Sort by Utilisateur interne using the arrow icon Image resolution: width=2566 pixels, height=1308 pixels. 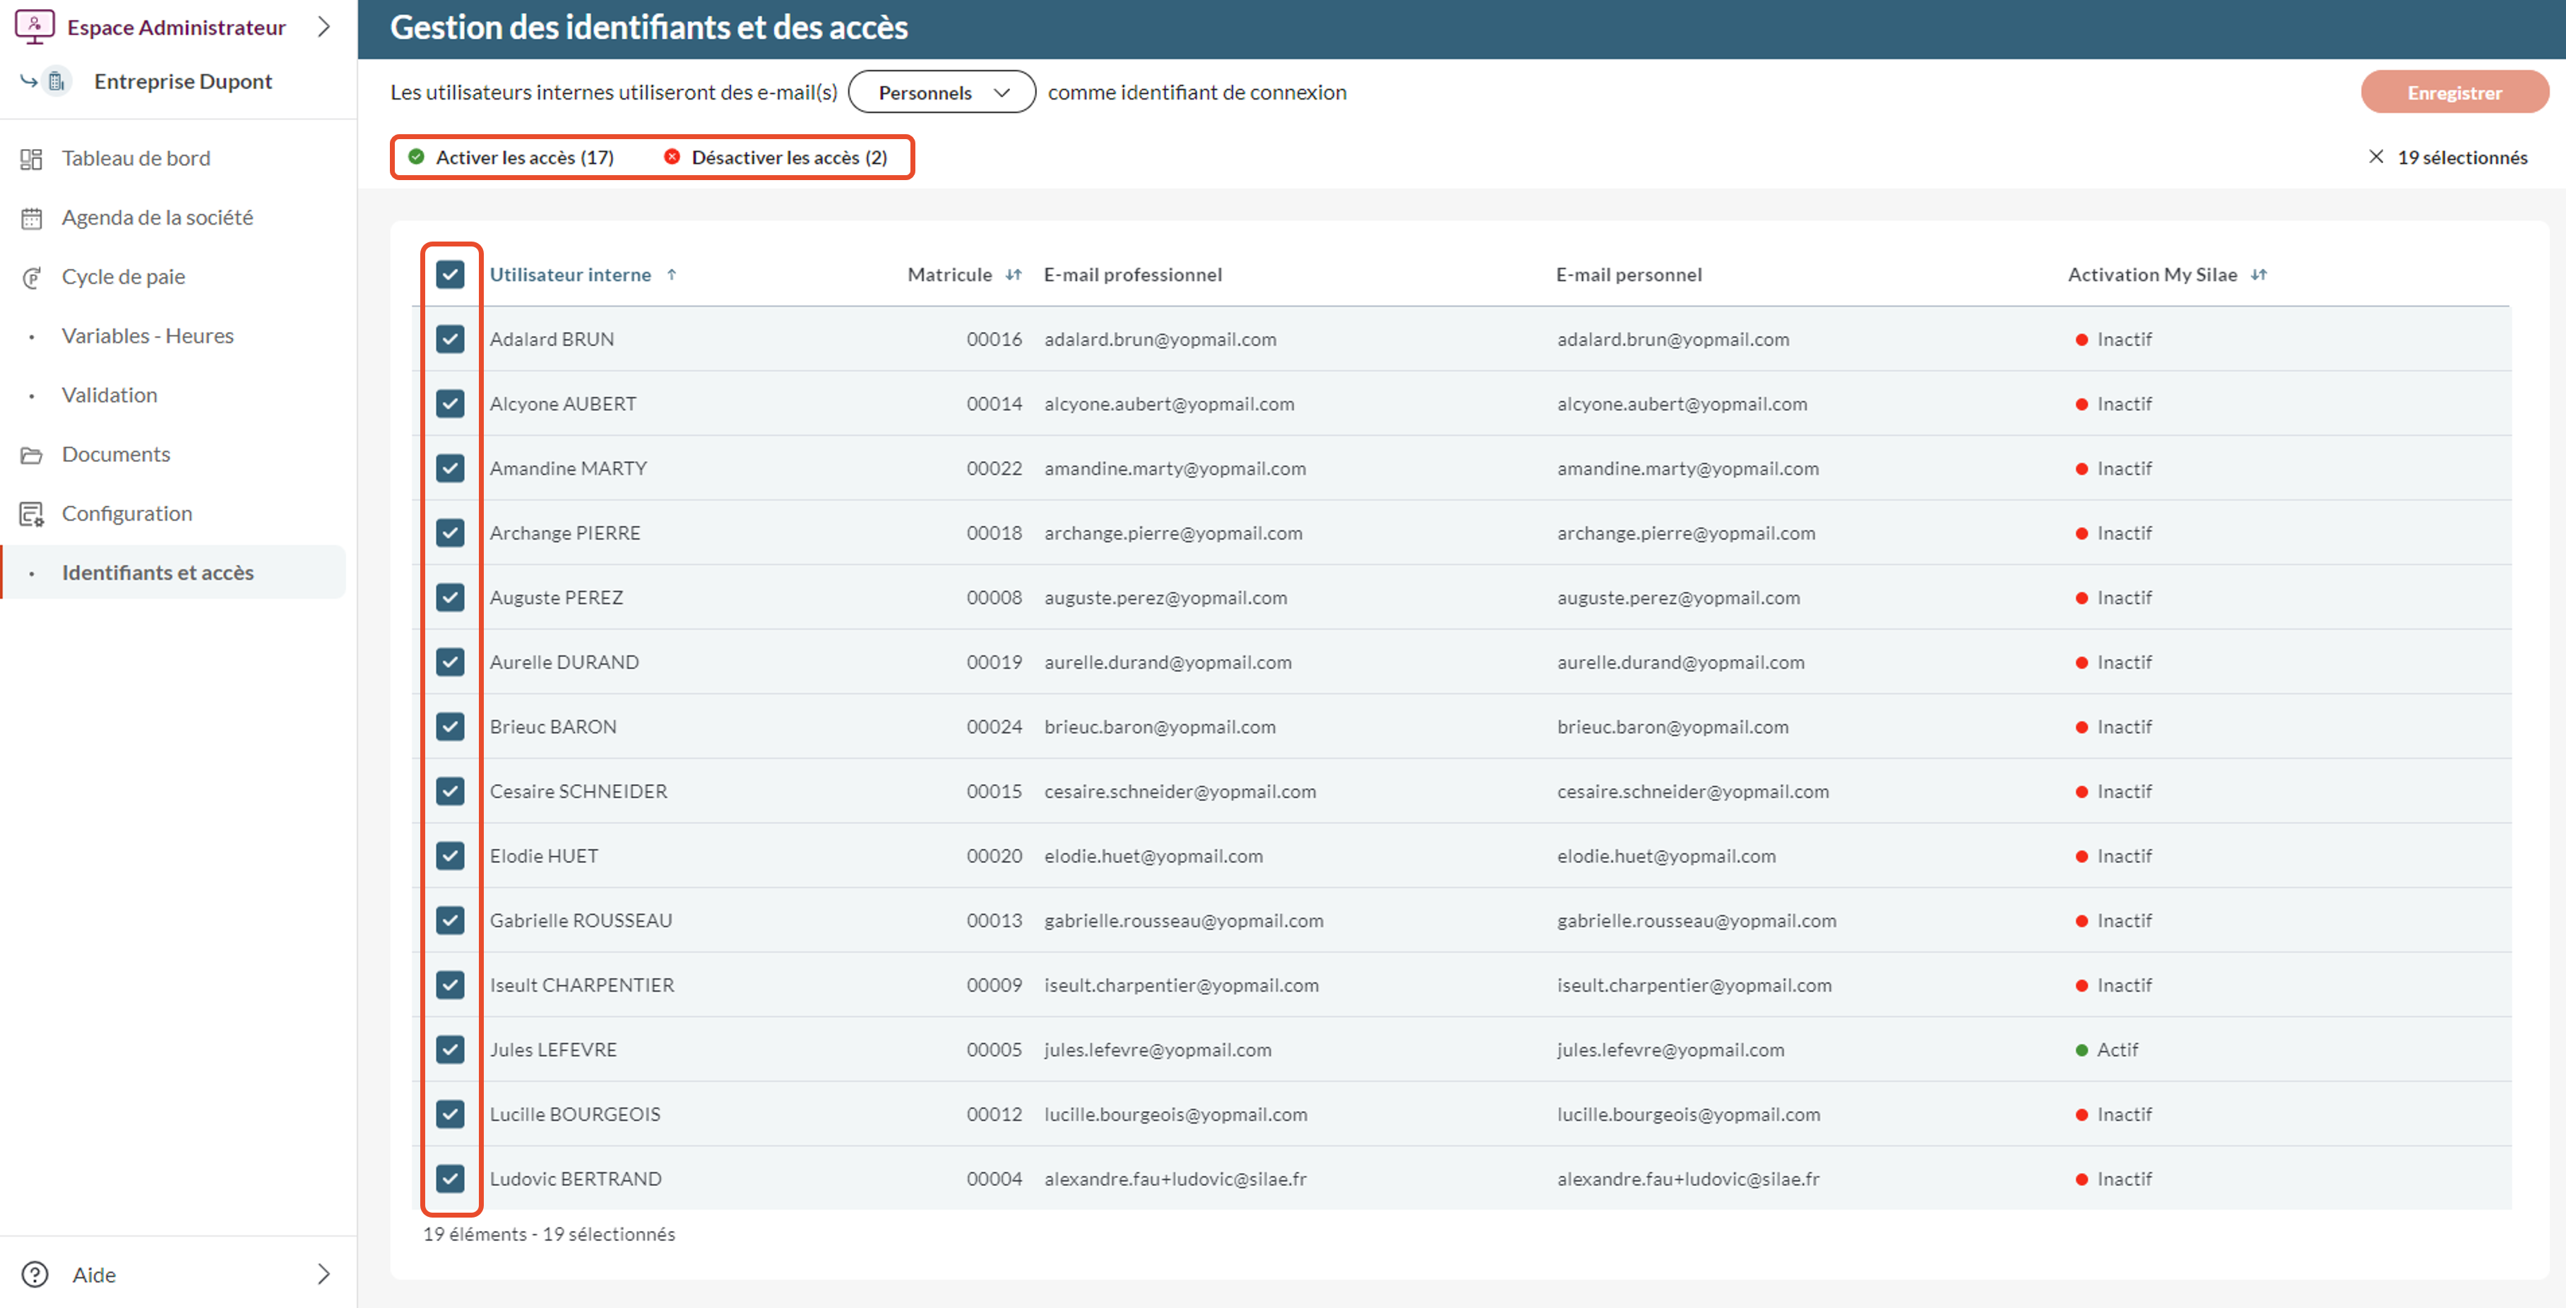[x=672, y=275]
